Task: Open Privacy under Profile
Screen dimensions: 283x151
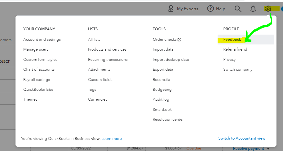Action: click(x=229, y=60)
